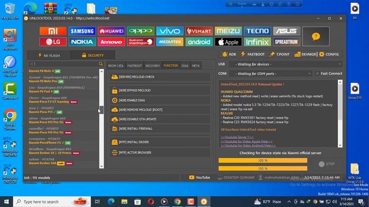The image size is (369, 207).
Task: Open Windows Start menu
Action: pyautogui.click(x=6, y=202)
